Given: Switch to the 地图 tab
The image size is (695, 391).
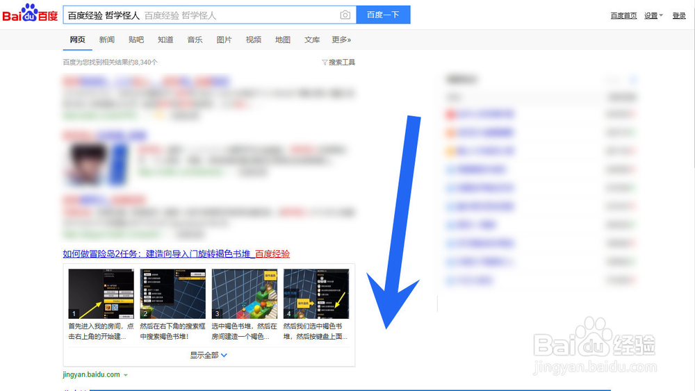Looking at the screenshot, I should pos(282,40).
